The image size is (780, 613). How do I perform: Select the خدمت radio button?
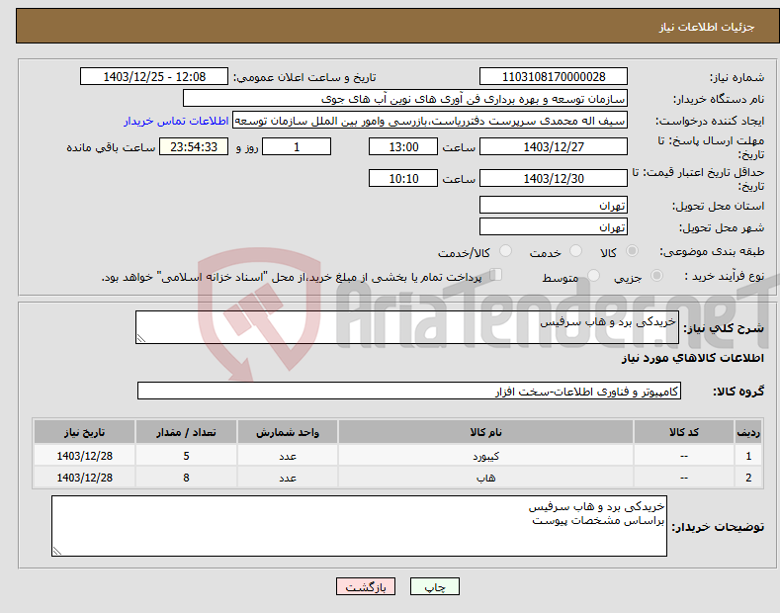575,251
